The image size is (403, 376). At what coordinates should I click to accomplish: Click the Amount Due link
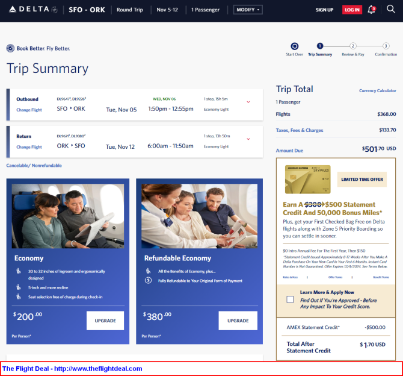tap(289, 151)
